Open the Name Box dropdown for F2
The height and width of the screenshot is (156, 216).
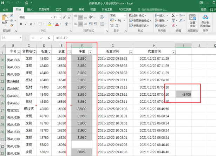(20, 38)
